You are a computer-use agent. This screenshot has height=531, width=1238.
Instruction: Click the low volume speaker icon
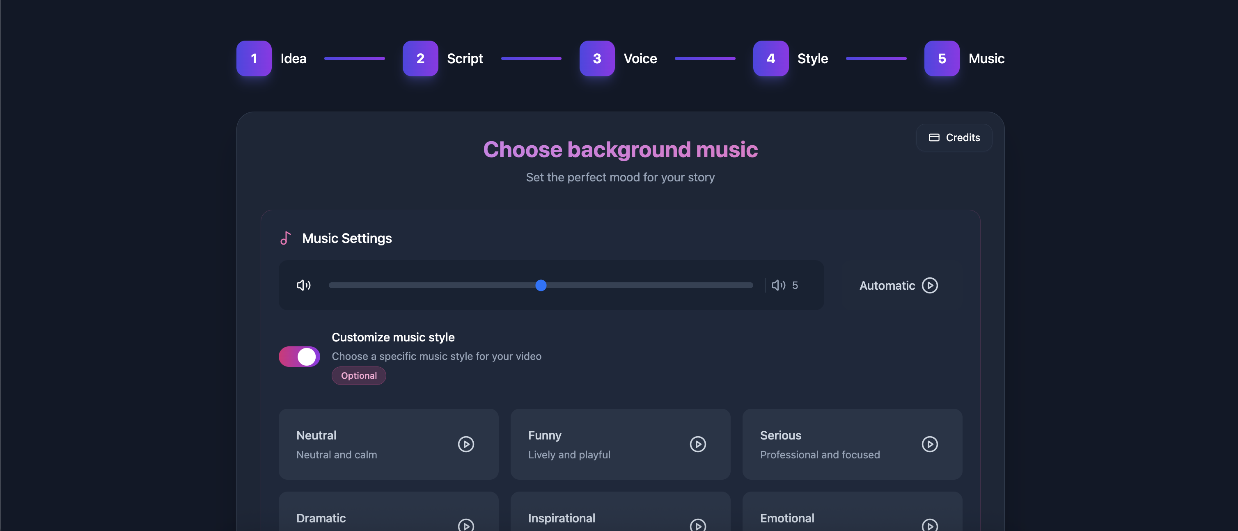303,286
